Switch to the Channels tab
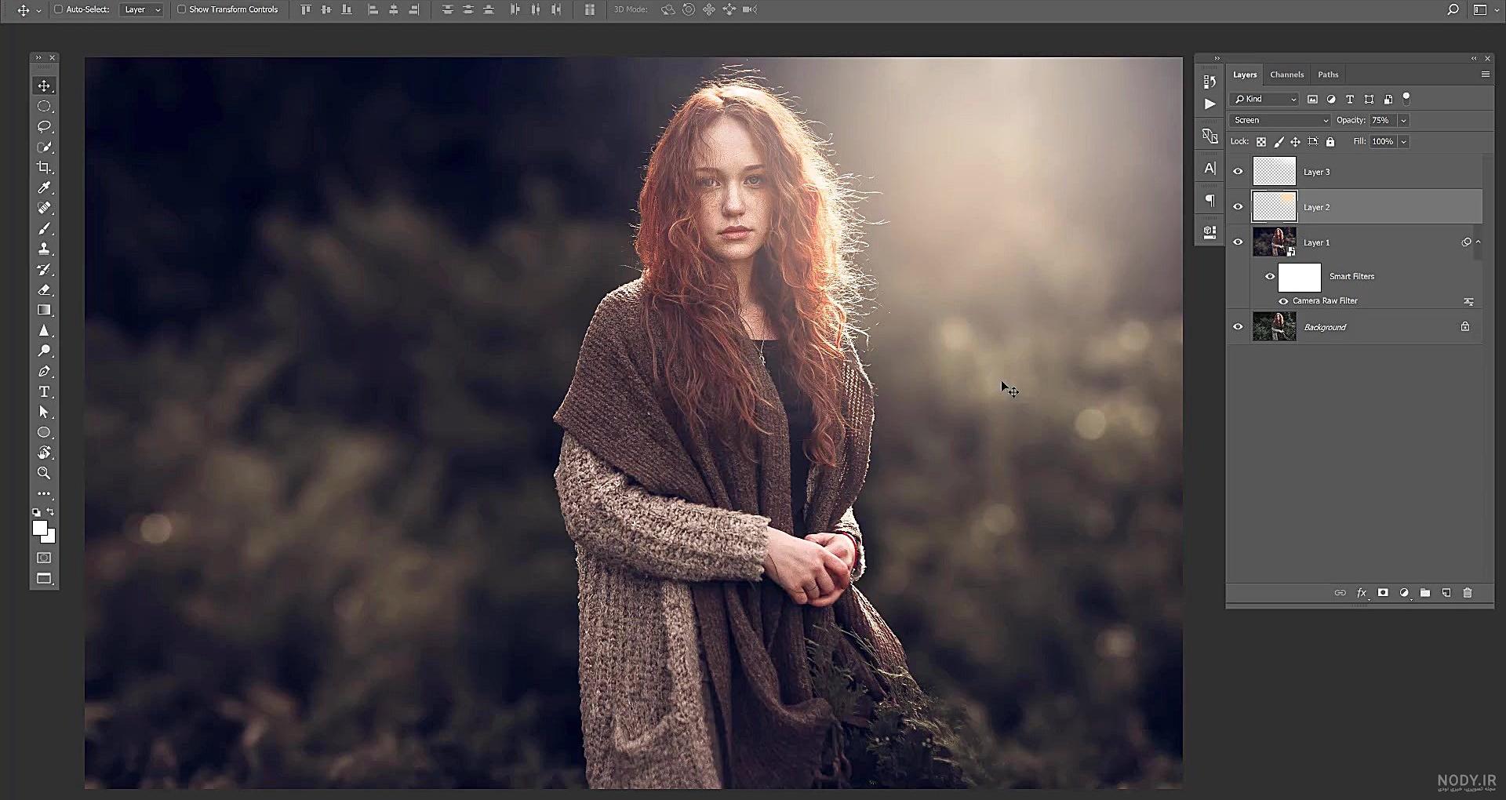1506x800 pixels. tap(1286, 75)
